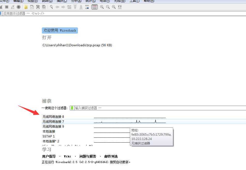Close the capture file icon

coord(38,7)
